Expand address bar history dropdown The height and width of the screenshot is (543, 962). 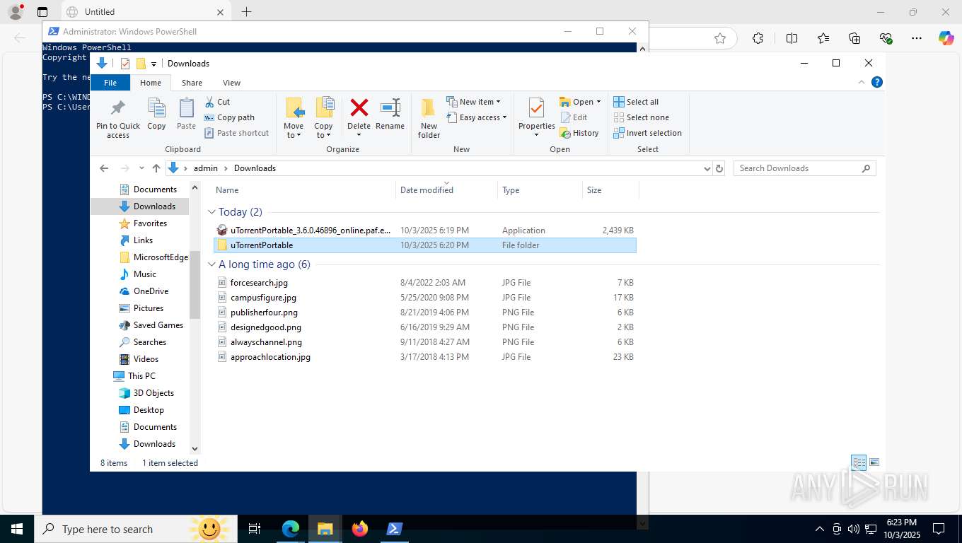click(x=707, y=168)
